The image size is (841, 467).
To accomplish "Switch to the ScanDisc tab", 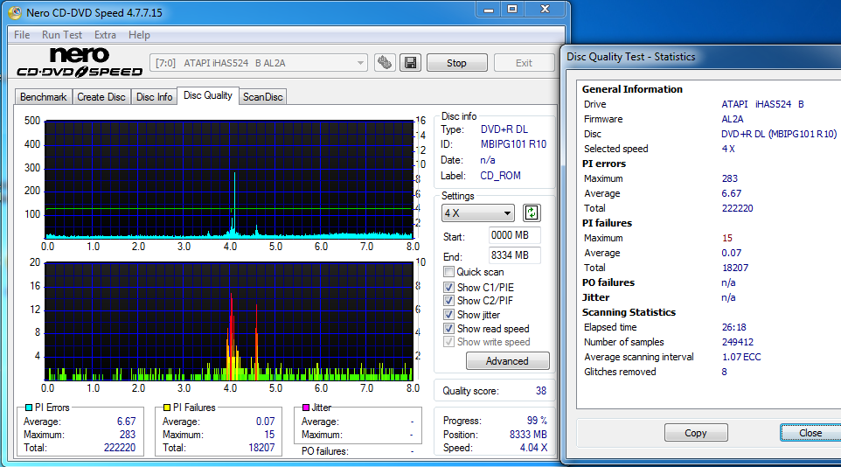I will pos(262,97).
